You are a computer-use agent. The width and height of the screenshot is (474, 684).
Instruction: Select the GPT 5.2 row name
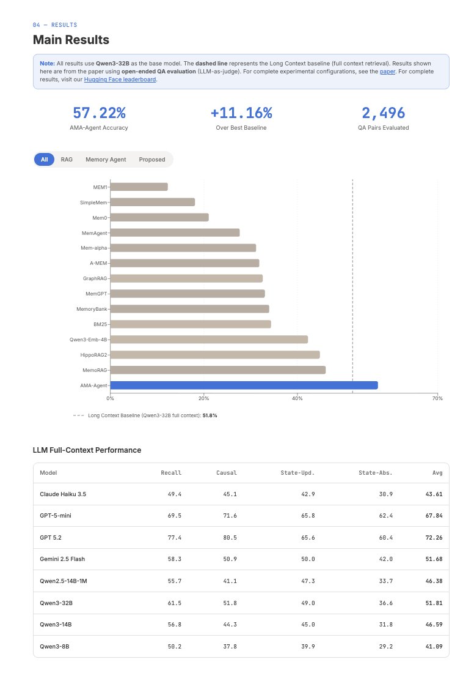51,537
